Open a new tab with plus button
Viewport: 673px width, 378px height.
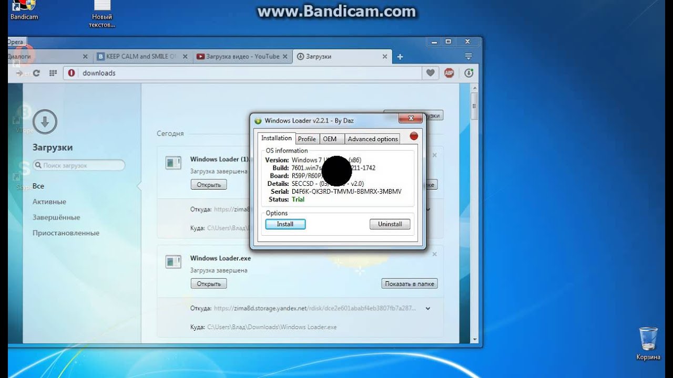400,57
